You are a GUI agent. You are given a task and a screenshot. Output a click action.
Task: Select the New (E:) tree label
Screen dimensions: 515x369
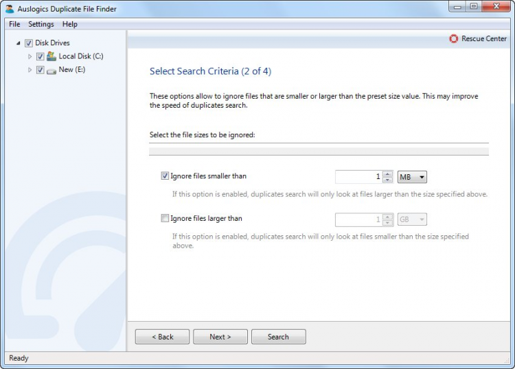click(x=72, y=69)
